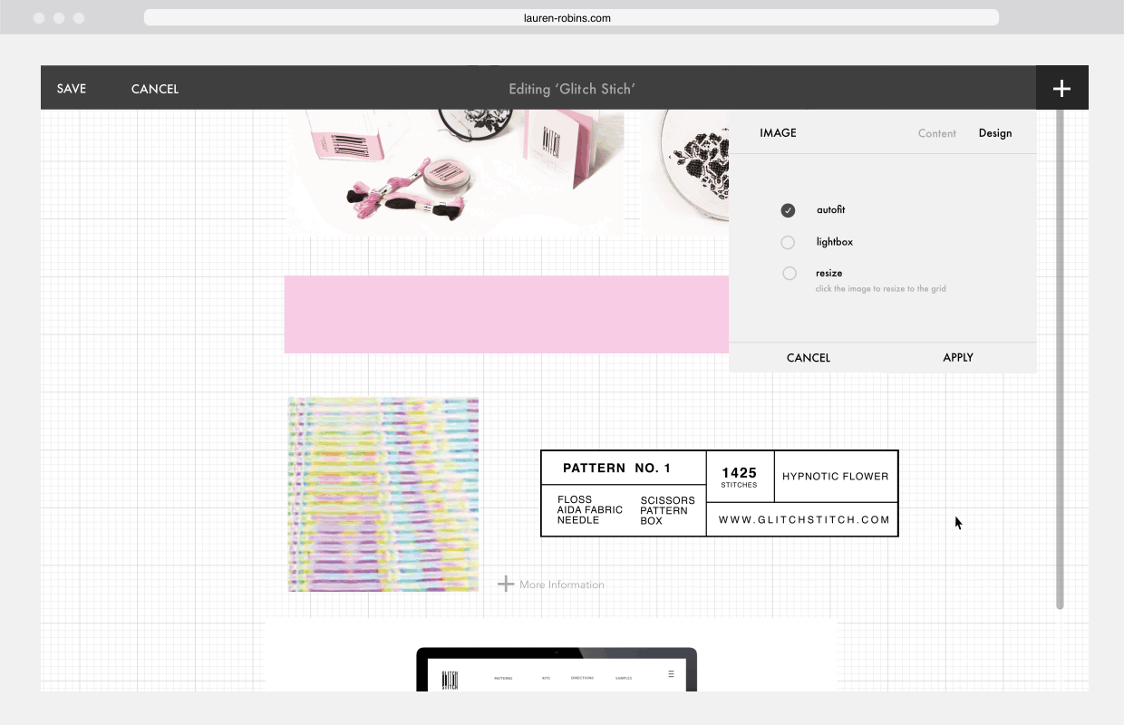Screen dimensions: 1124x725
Task: Click SAVE in the editor top bar
Action: [72, 89]
